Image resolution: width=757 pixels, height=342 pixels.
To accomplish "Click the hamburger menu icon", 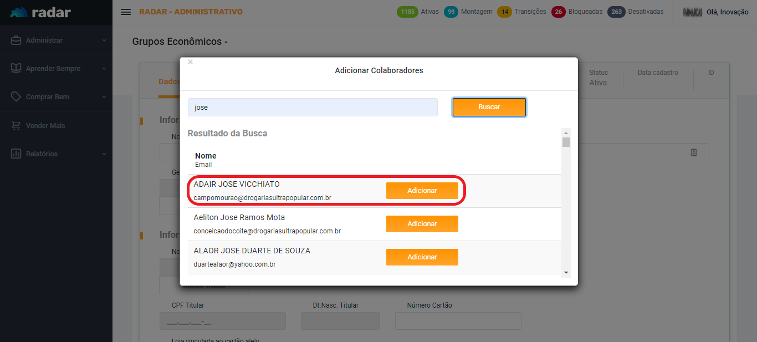I will click(126, 12).
